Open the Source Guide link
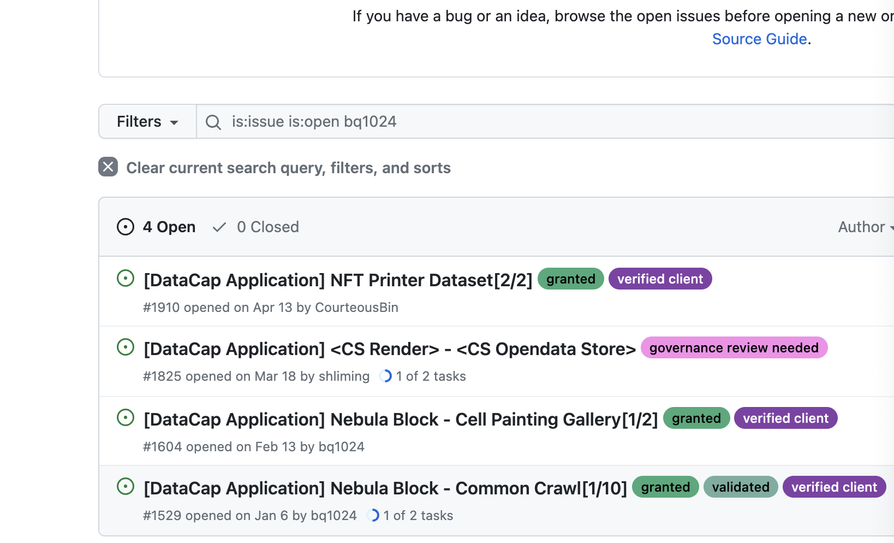 pos(759,39)
